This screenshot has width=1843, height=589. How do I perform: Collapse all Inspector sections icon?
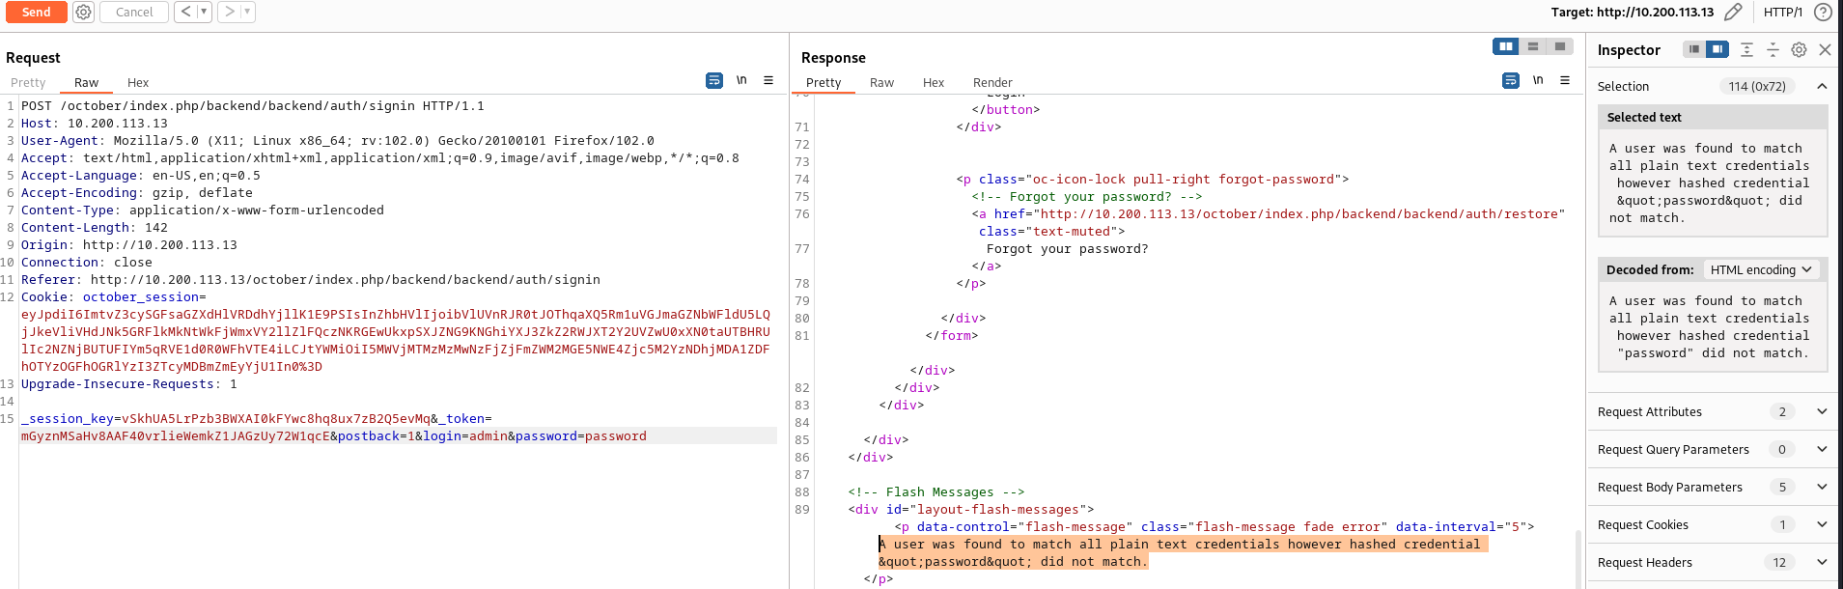1773,50
